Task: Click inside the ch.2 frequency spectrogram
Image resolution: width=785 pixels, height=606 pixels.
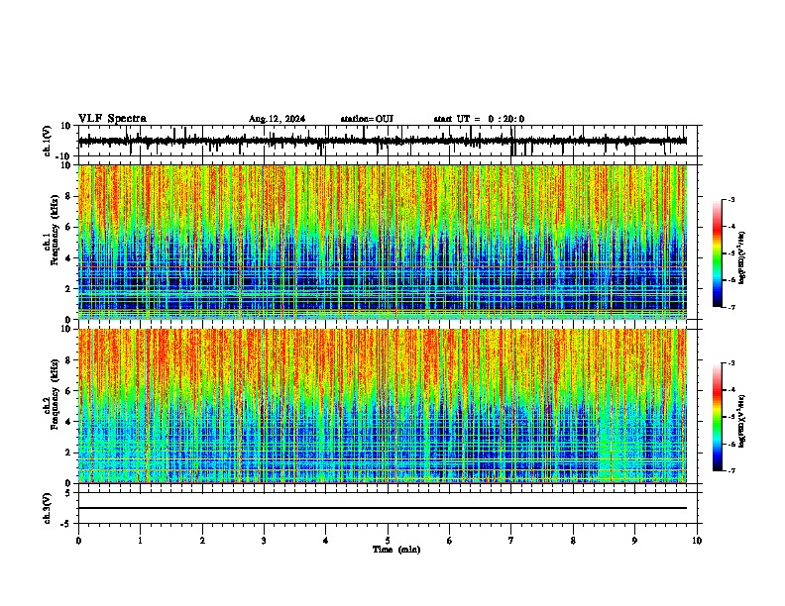Action: [382, 406]
